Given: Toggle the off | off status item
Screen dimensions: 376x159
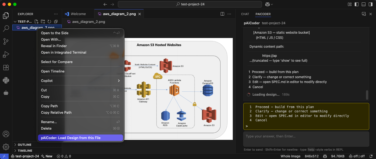Looking at the screenshot, I should (357, 156).
